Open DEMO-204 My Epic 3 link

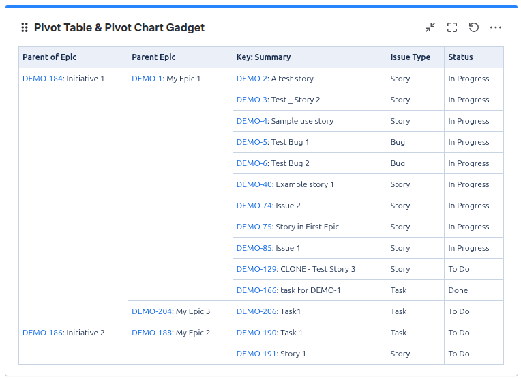(151, 311)
